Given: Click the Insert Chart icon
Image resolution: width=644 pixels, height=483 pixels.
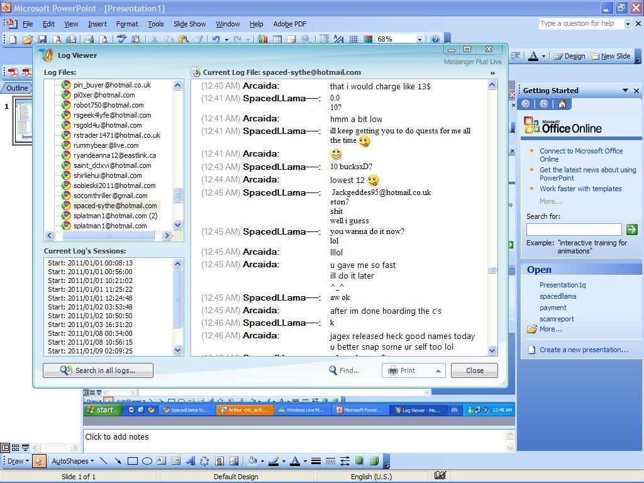Looking at the screenshot, I should pos(263,39).
